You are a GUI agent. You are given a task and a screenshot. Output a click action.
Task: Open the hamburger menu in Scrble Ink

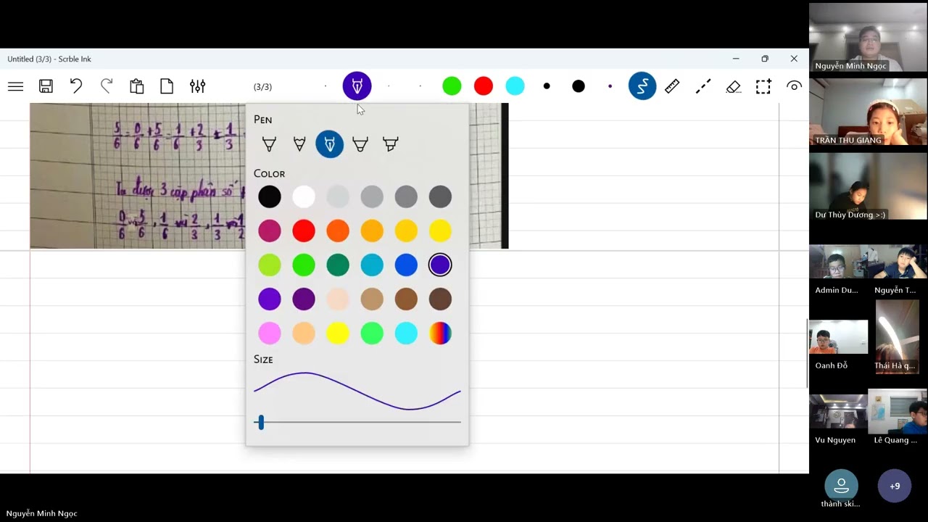click(15, 87)
